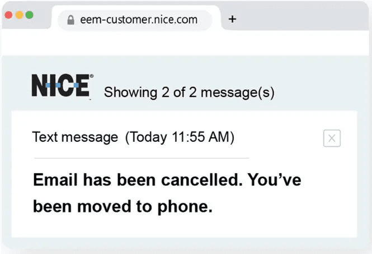The height and width of the screenshot is (254, 372).
Task: Click the light blue strip below the message card
Action: (185, 244)
